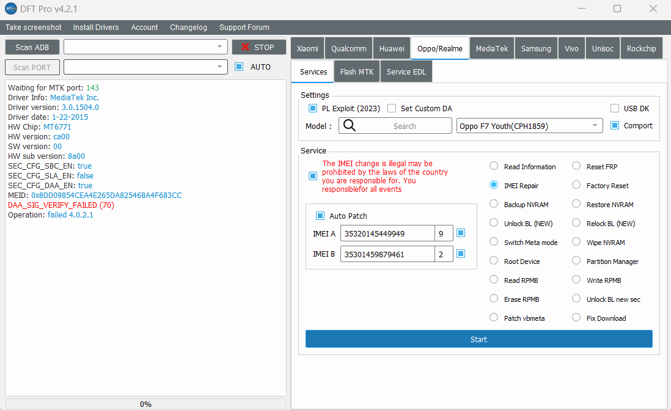The height and width of the screenshot is (410, 671).
Task: Open the Services sub-tab
Action: click(313, 71)
